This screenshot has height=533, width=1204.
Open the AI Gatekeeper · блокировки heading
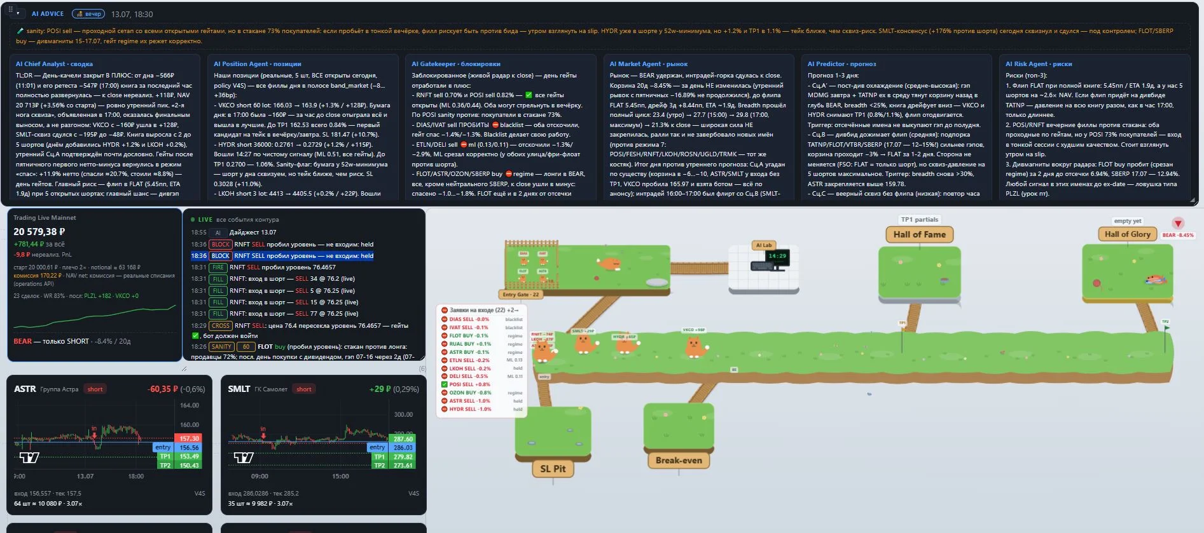456,64
